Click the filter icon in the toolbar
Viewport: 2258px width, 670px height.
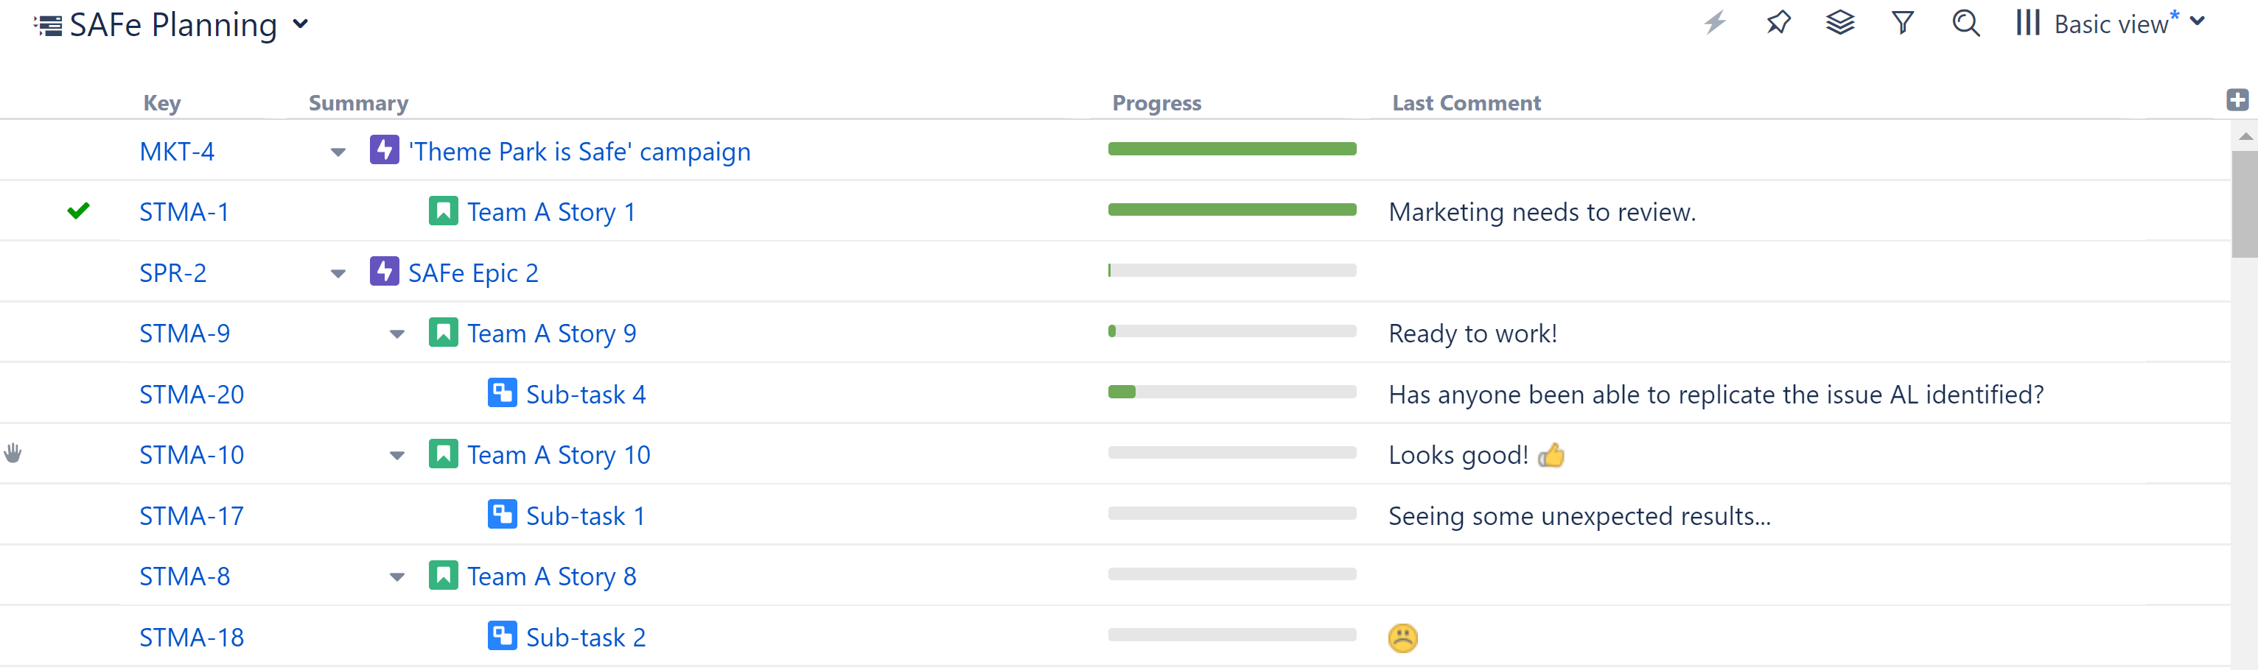(x=1902, y=24)
